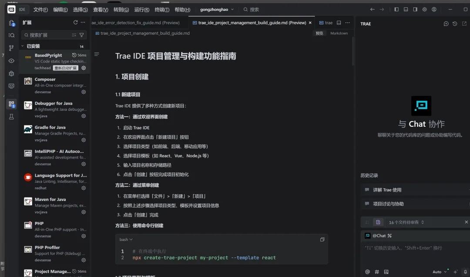
Task: Open the Auto model dropdown
Action: click(440, 272)
